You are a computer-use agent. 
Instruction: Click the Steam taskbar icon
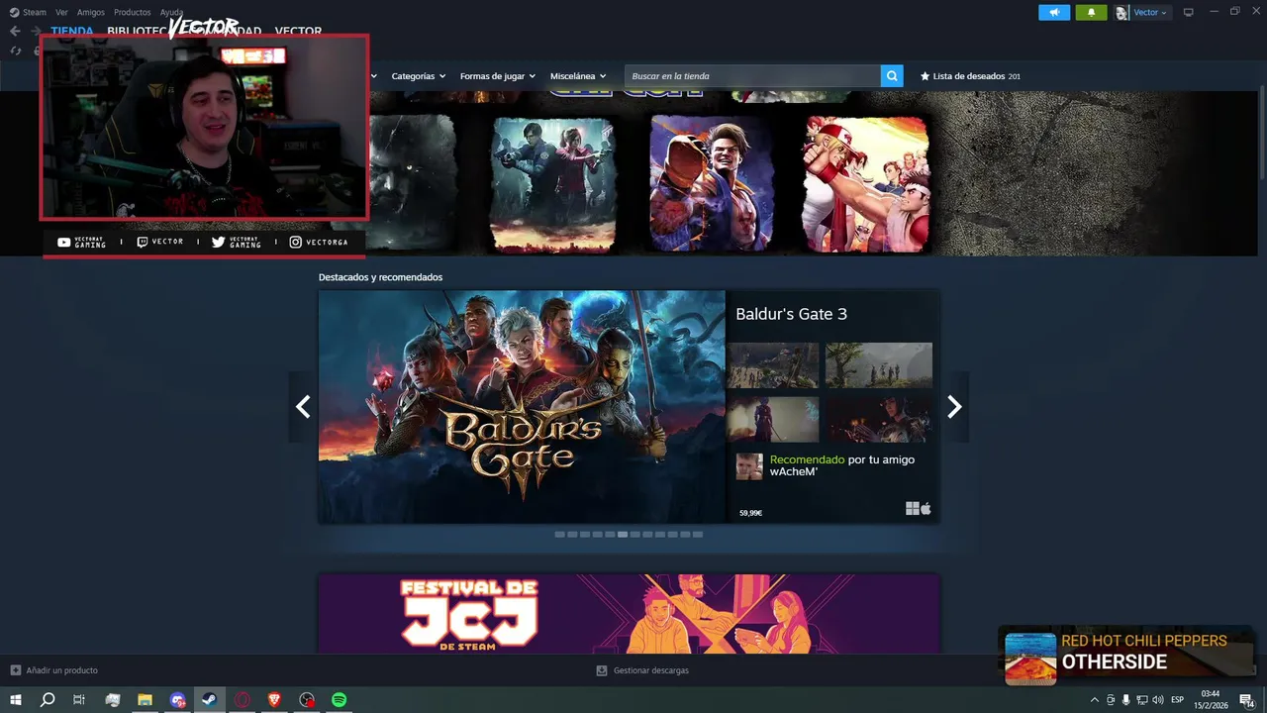(210, 700)
